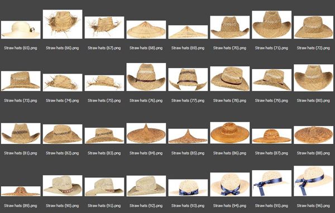Click the file name label Straw hats (83).png
Viewport: 335px width, 213px height.
[x=104, y=153]
